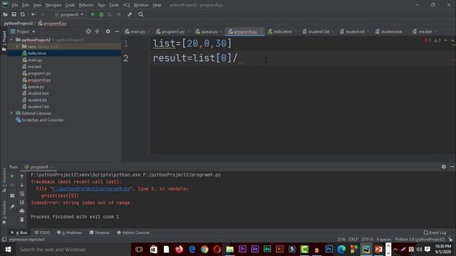Pin the Run tab with the pin icon

12,207
